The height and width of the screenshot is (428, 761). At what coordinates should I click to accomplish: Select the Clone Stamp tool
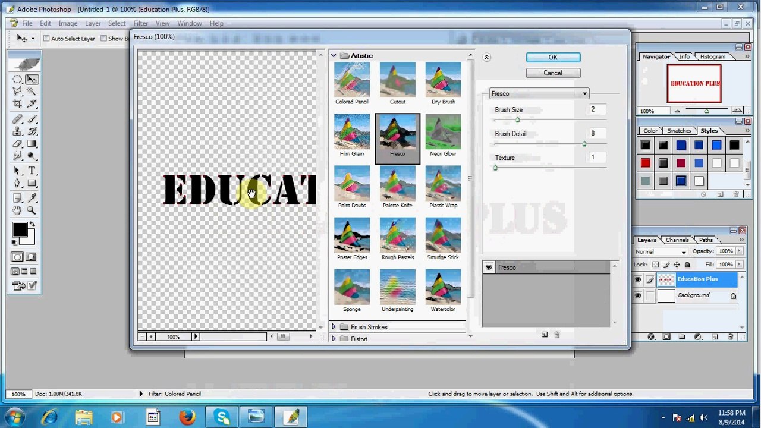pos(17,131)
